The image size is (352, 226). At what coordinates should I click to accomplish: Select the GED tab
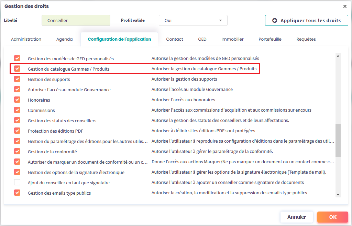[x=202, y=39]
